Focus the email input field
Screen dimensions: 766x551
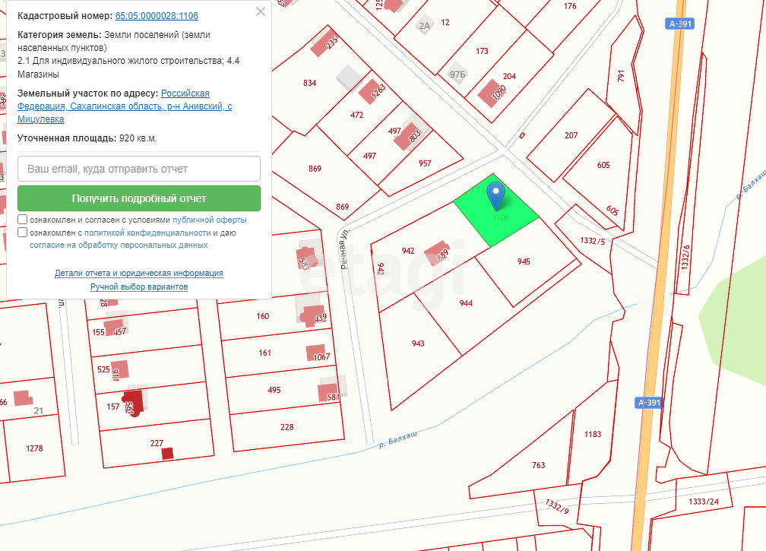(139, 169)
